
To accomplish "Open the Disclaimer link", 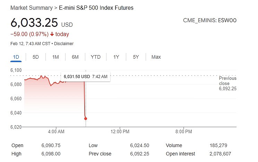I will [63, 44].
